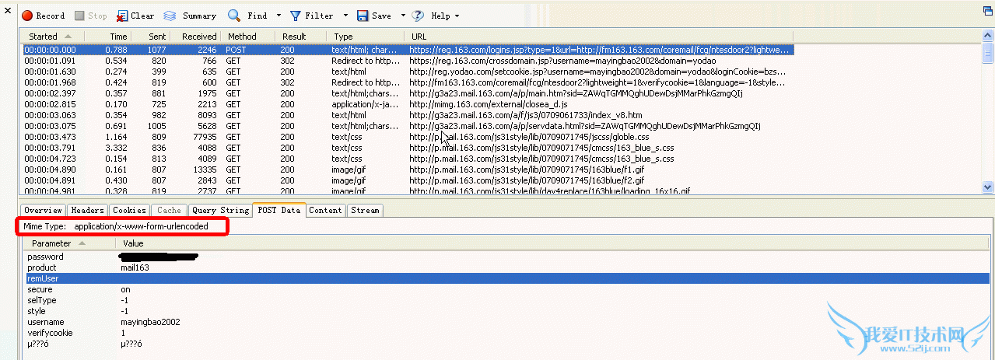
Task: Click the Filter funnel icon
Action: tap(296, 16)
